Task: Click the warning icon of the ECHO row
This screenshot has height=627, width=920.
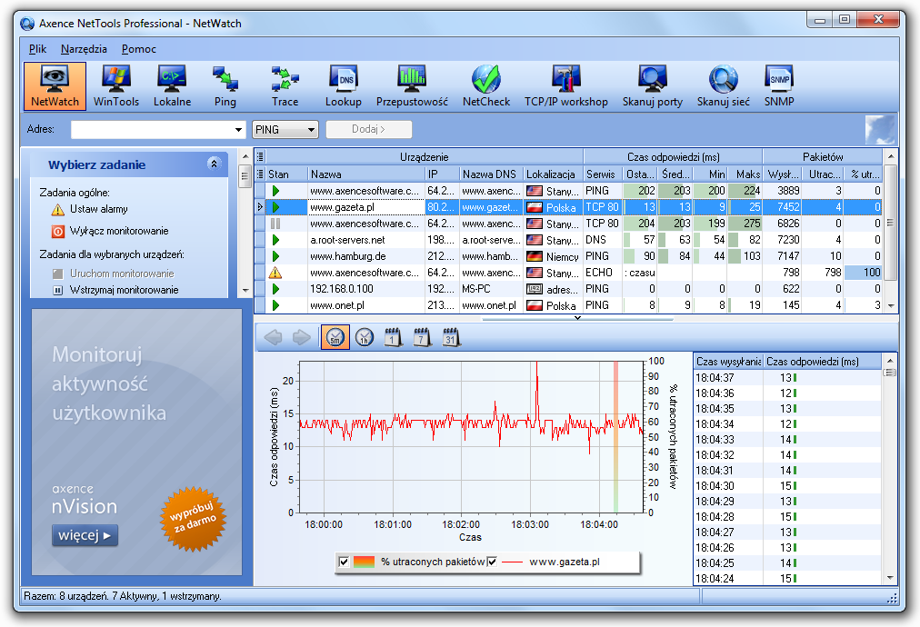Action: click(275, 273)
